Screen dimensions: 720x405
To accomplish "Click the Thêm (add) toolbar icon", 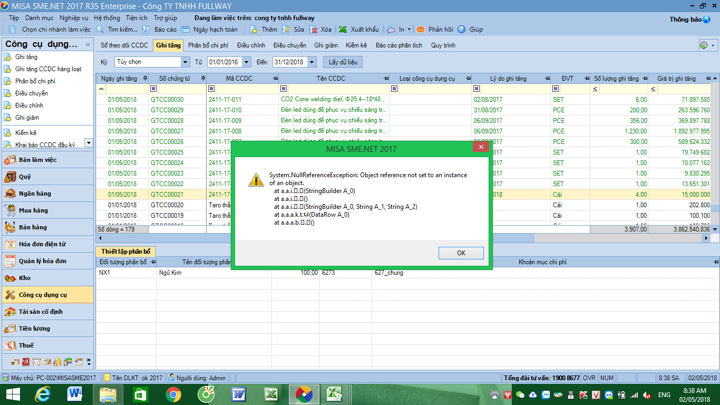I will click(x=254, y=30).
